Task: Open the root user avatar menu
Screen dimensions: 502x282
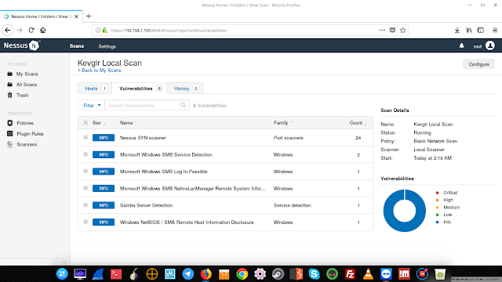Action: point(489,45)
